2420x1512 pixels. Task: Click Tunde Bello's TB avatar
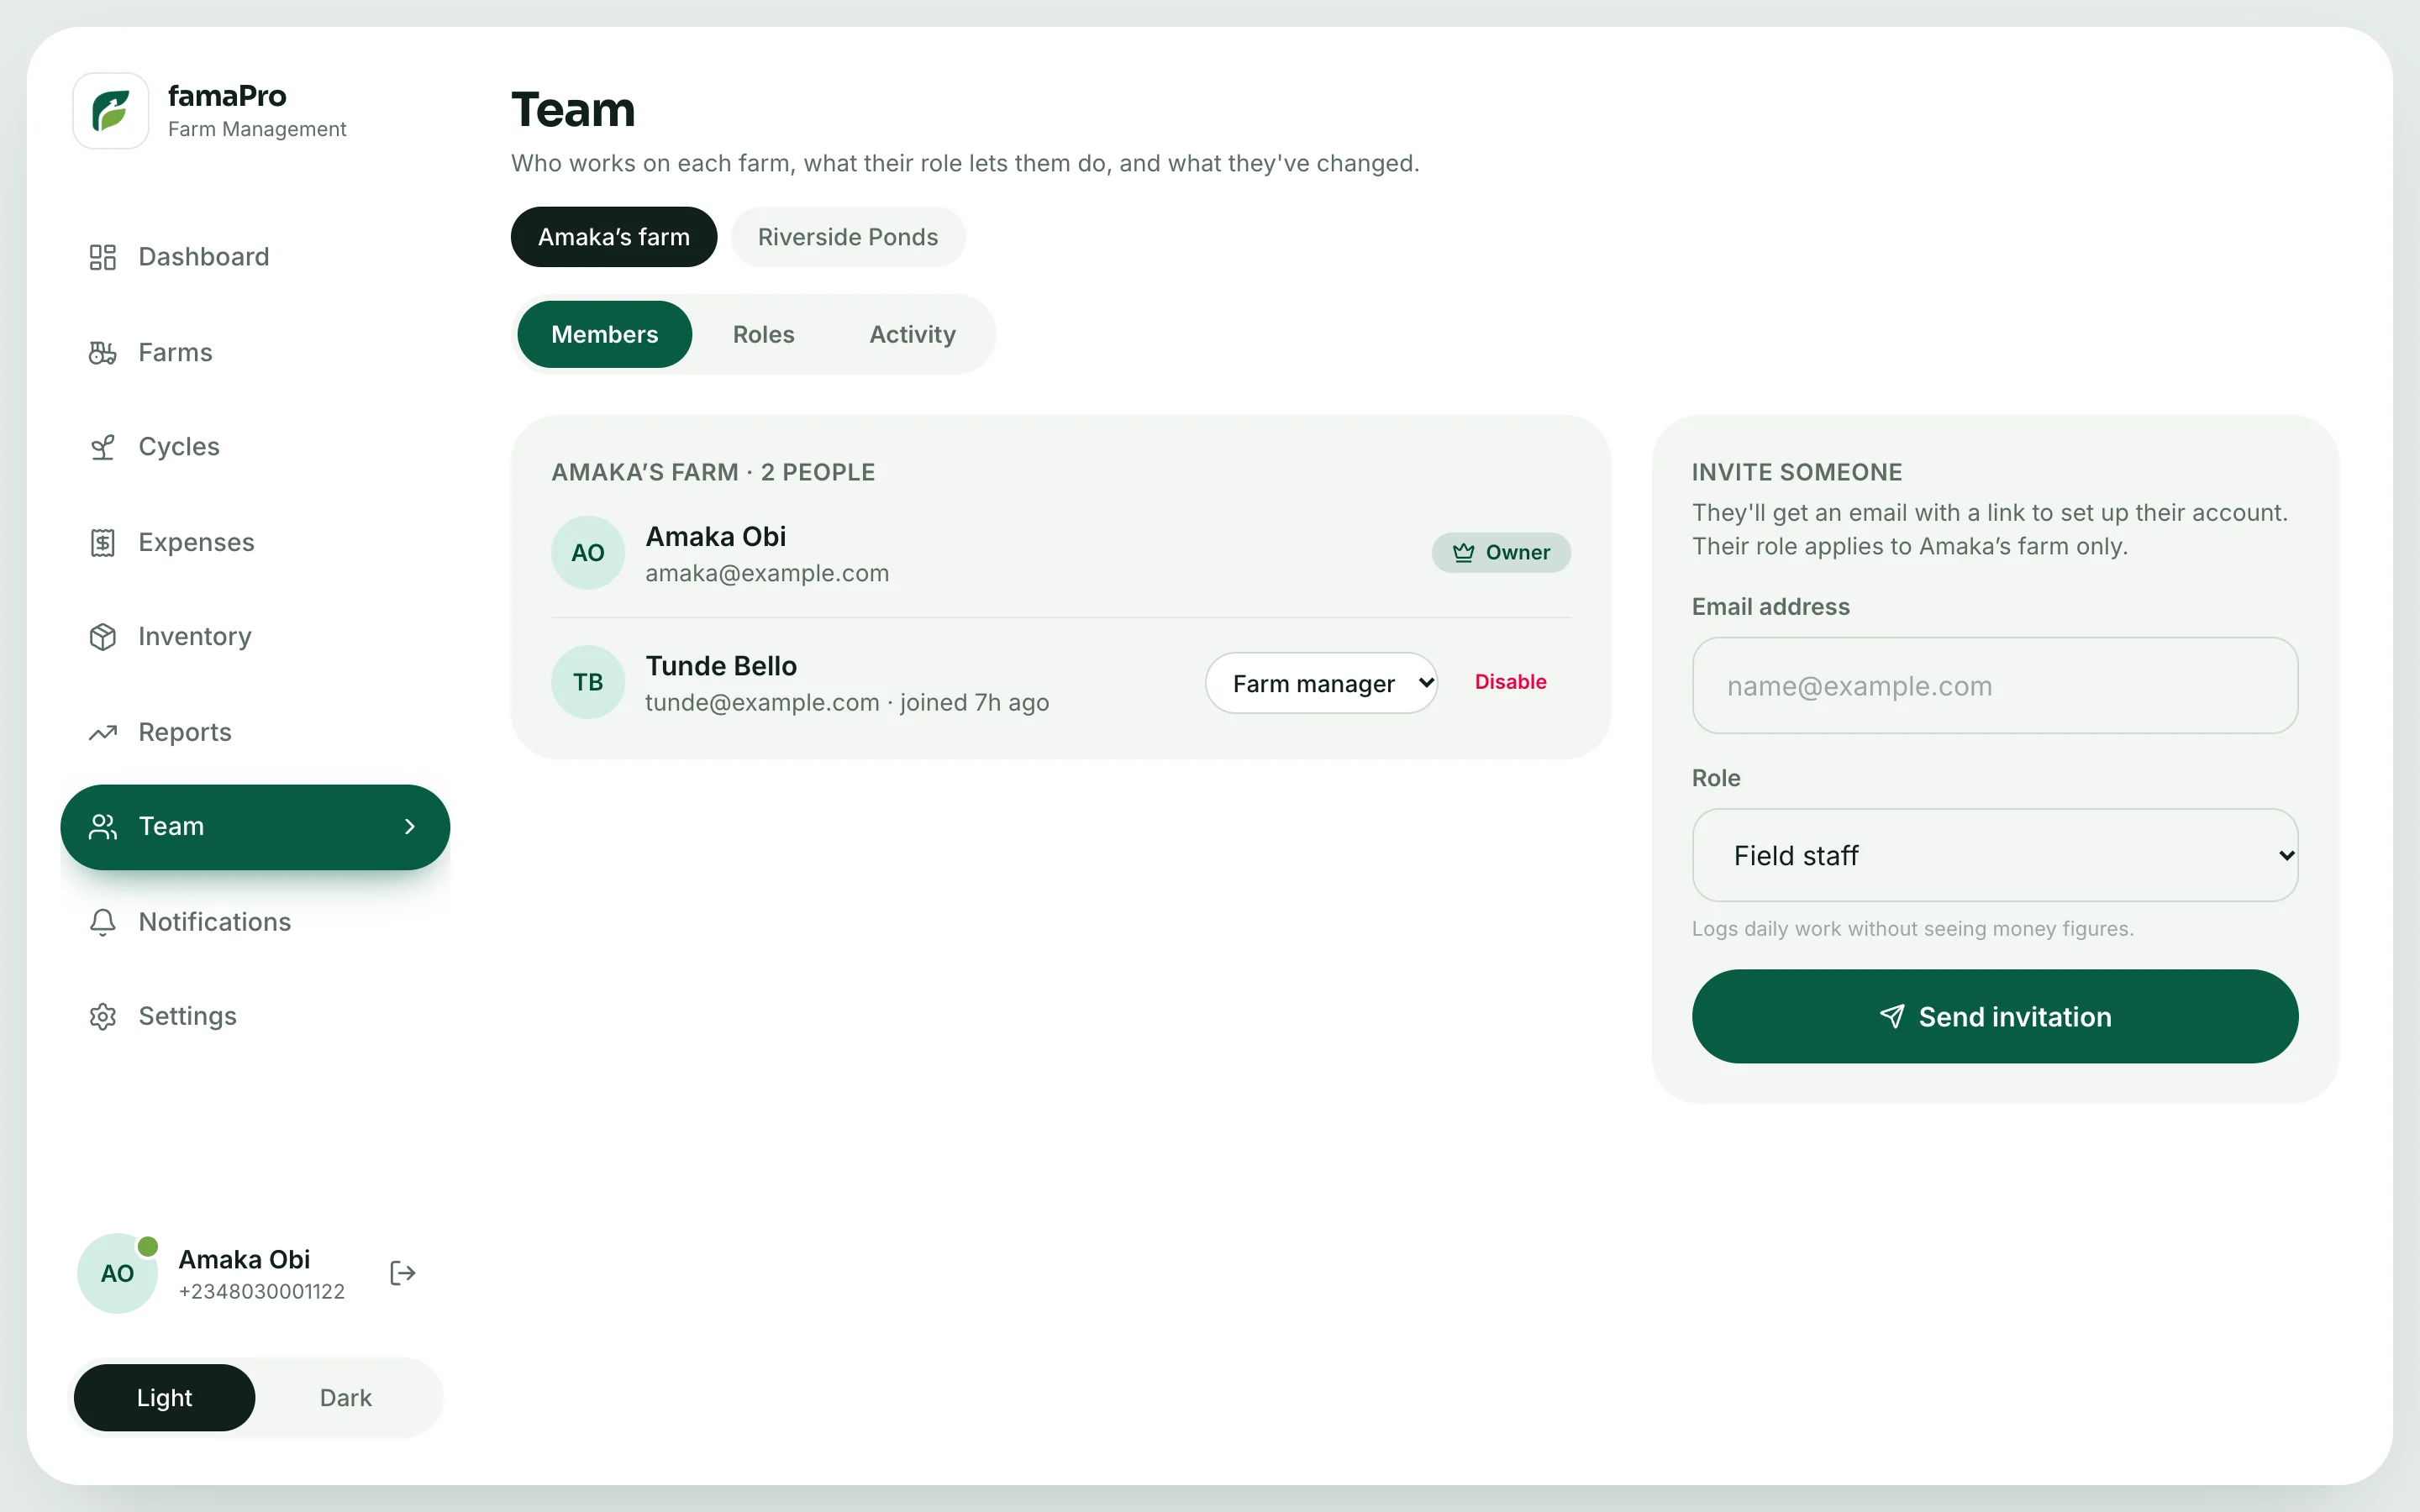pos(588,682)
